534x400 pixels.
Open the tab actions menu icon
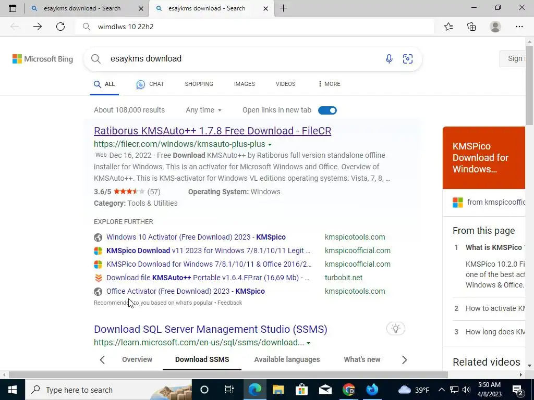click(x=13, y=8)
